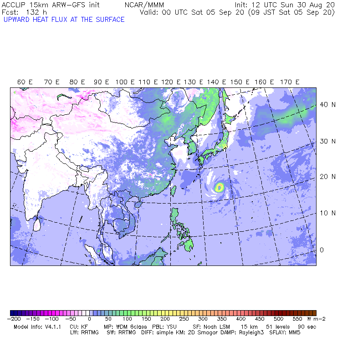337x337 pixels.
Task: Click the 'NCAR/MMM' label
Action: click(144, 5)
